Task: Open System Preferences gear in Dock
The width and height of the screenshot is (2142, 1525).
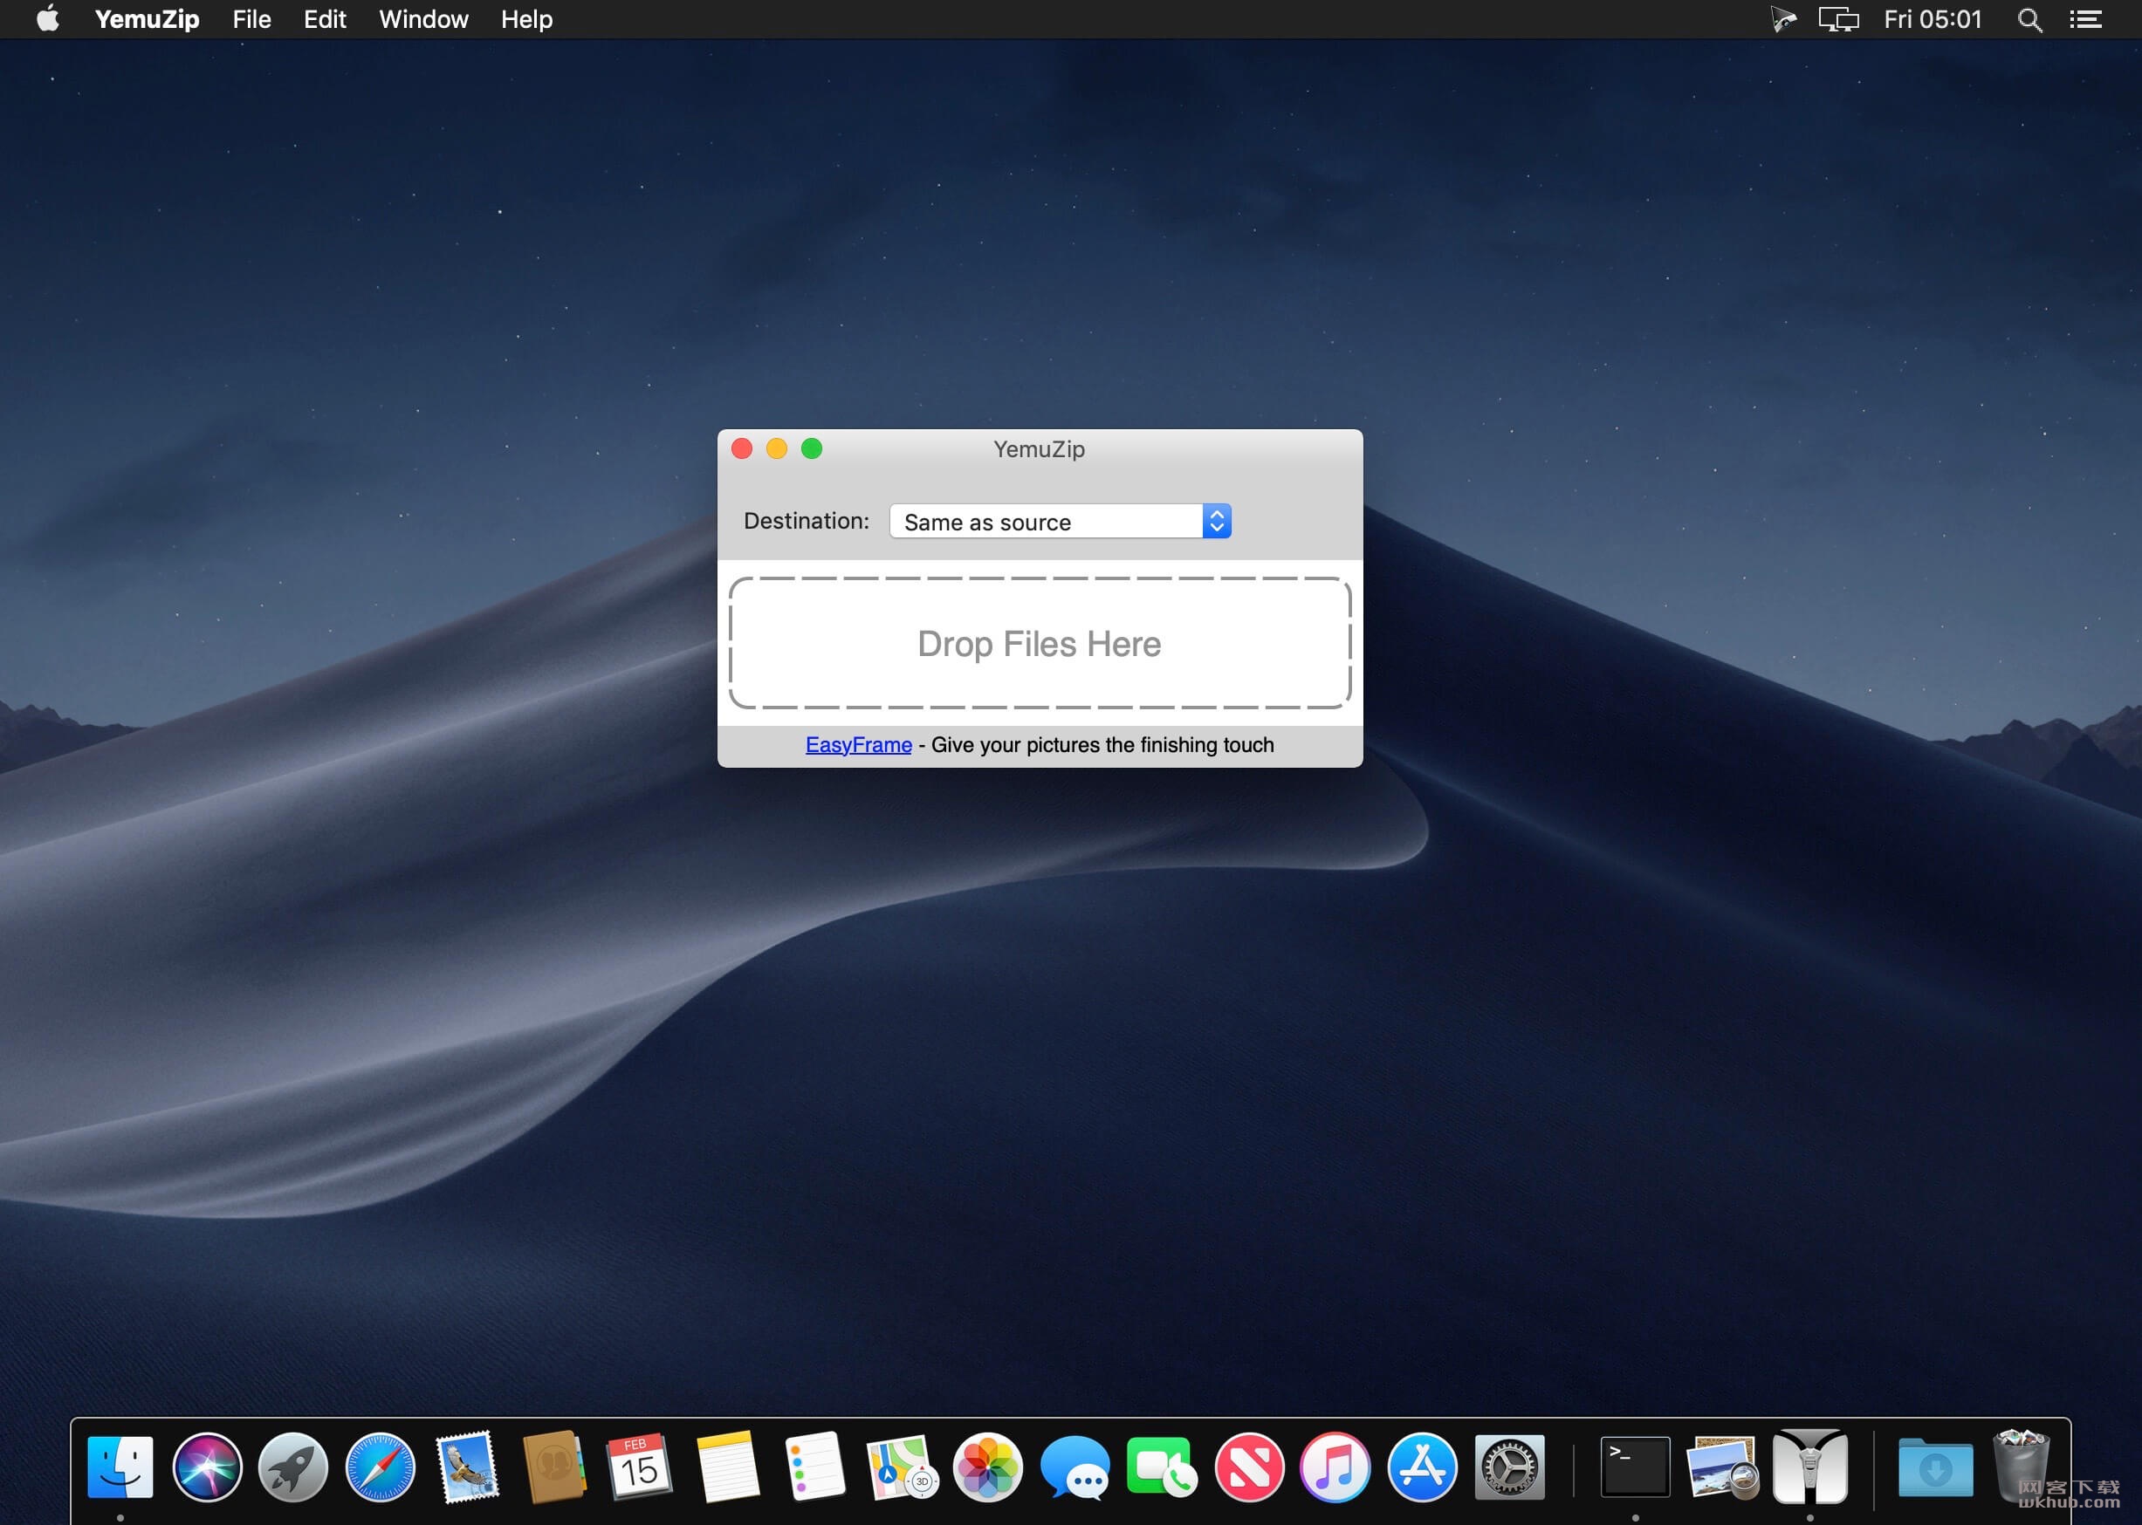Action: pyautogui.click(x=1509, y=1467)
